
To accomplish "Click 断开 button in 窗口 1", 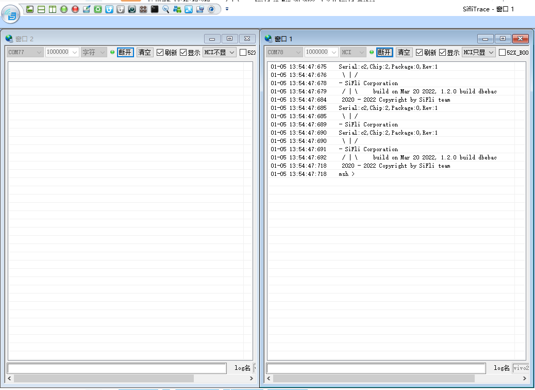I will pyautogui.click(x=384, y=52).
